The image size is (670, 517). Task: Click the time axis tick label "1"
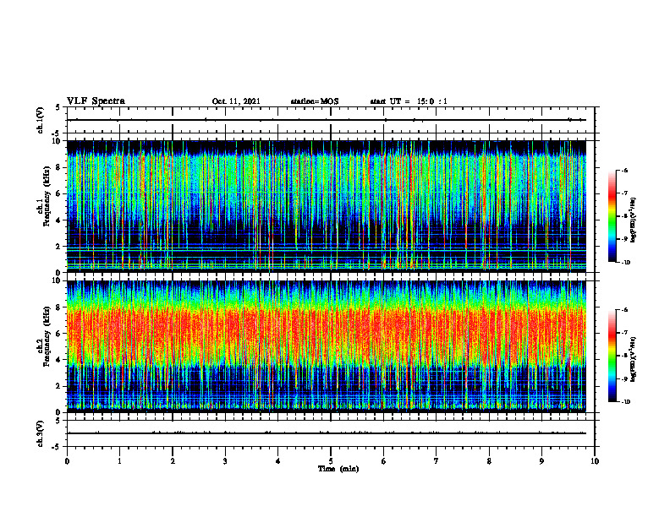[119, 461]
